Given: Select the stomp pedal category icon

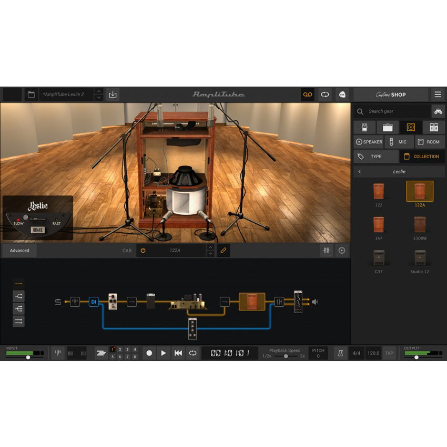Looking at the screenshot, I should click(364, 127).
